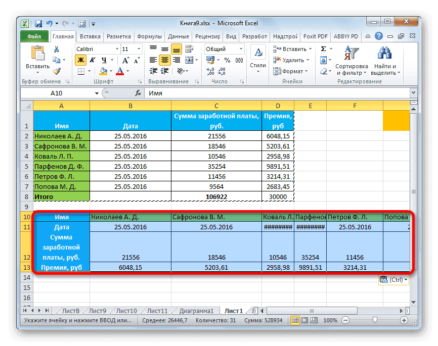Open the Calibri font family dropdown
This screenshot has height=346, width=438.
[x=116, y=48]
